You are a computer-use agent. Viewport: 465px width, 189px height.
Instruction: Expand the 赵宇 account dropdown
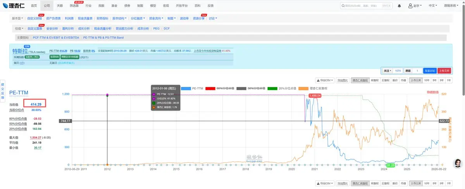point(416,6)
